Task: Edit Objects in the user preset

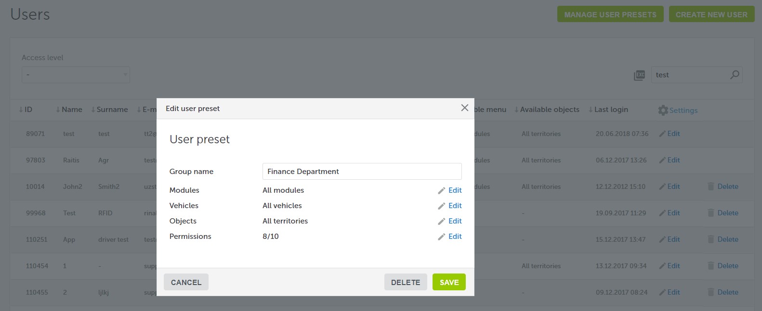Action: pyautogui.click(x=455, y=221)
